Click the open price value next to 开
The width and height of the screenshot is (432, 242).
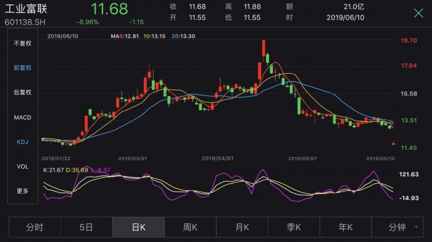[x=197, y=18]
